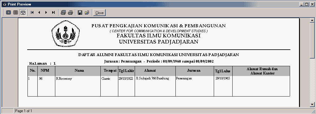Viewport: 316px width, 114px height.
Task: Load a report with the open folder icon
Action: point(87,13)
